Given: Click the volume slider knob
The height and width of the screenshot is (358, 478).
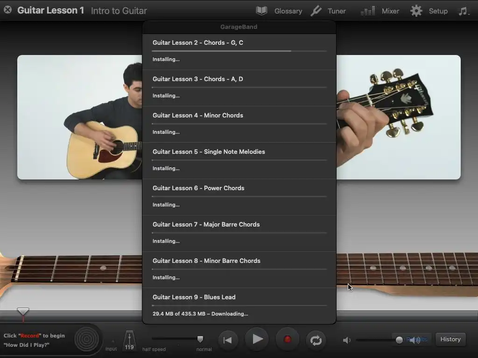Looking at the screenshot, I should (x=399, y=340).
